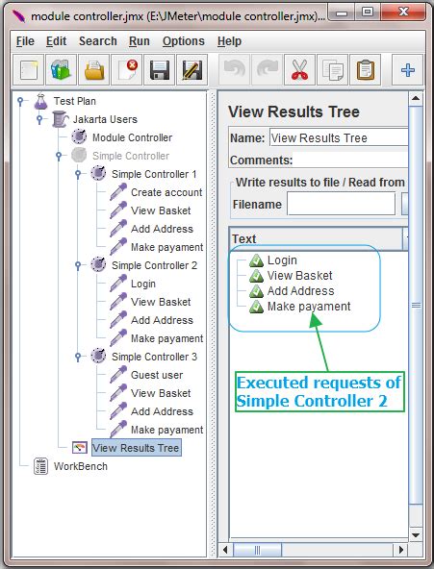Click the Create account sampler pipette icon

tap(118, 192)
